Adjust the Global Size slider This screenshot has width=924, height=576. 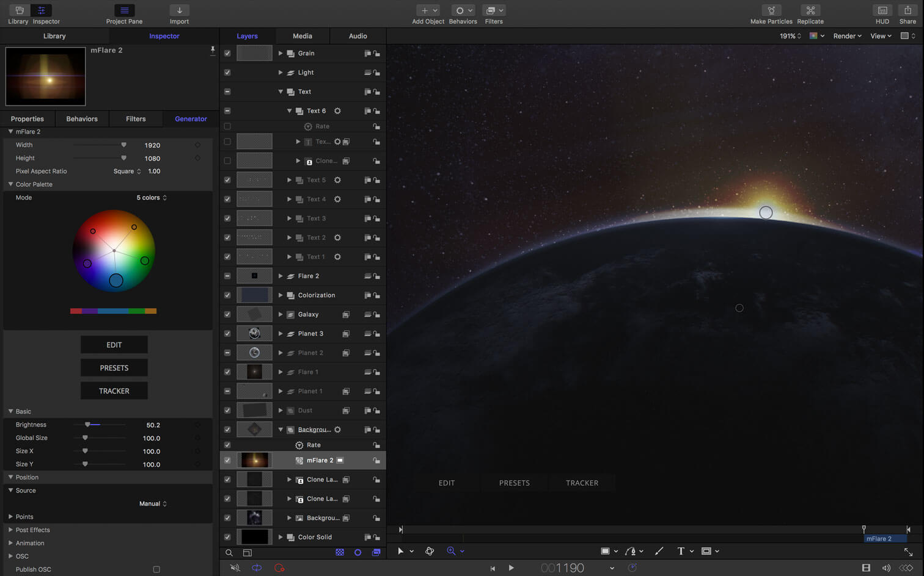(x=100, y=438)
